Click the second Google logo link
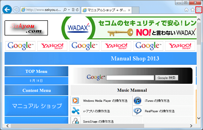The height and width of the screenshot is (130, 203). (x=84, y=46)
